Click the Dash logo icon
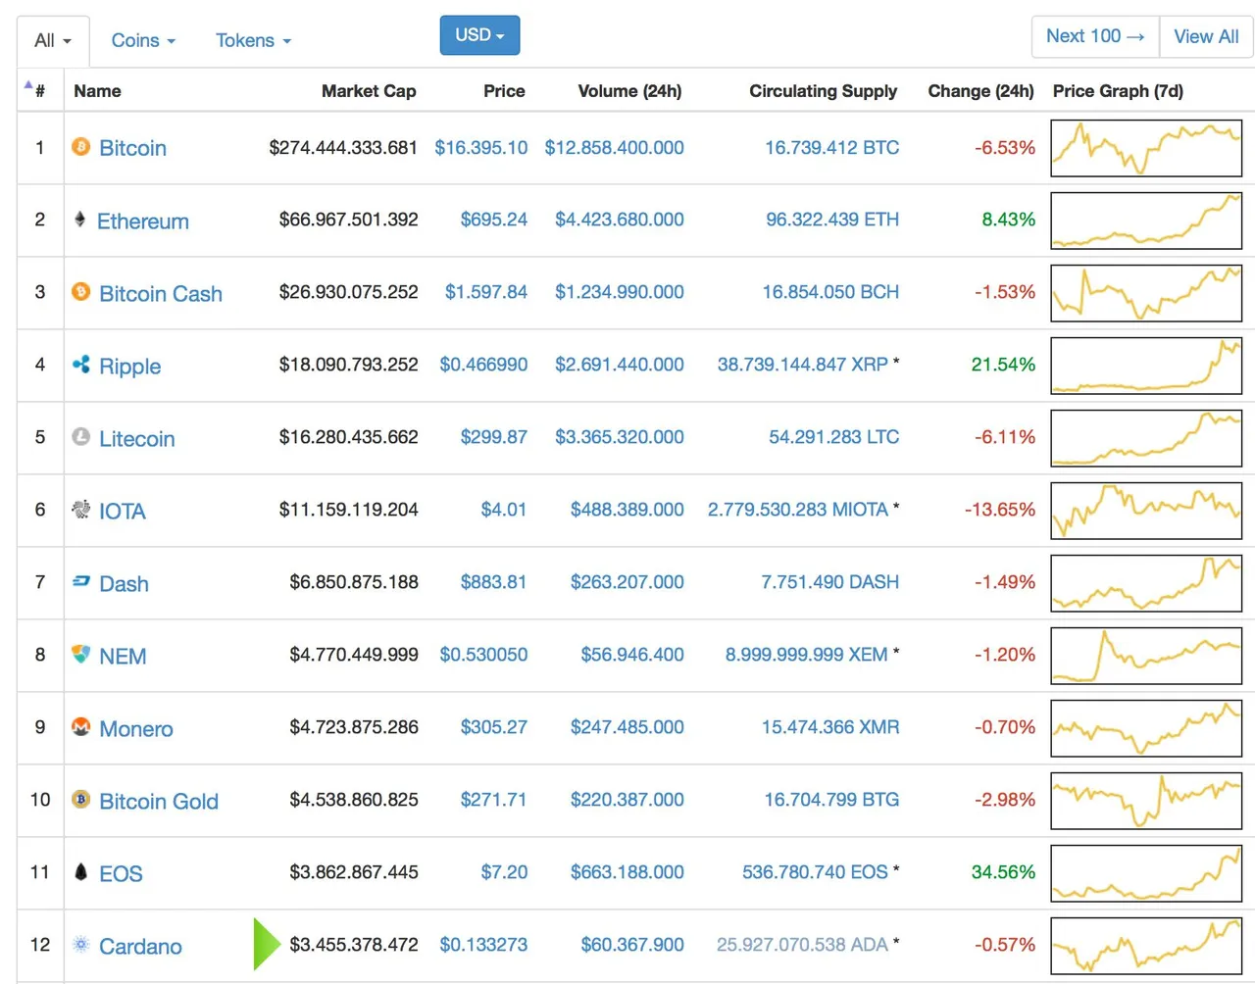This screenshot has height=984, width=1255. point(81,581)
